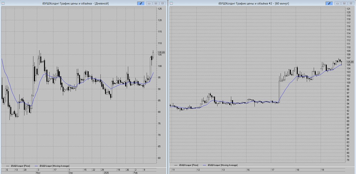Click the 125 value on the daily price axis

click(x=160, y=9)
